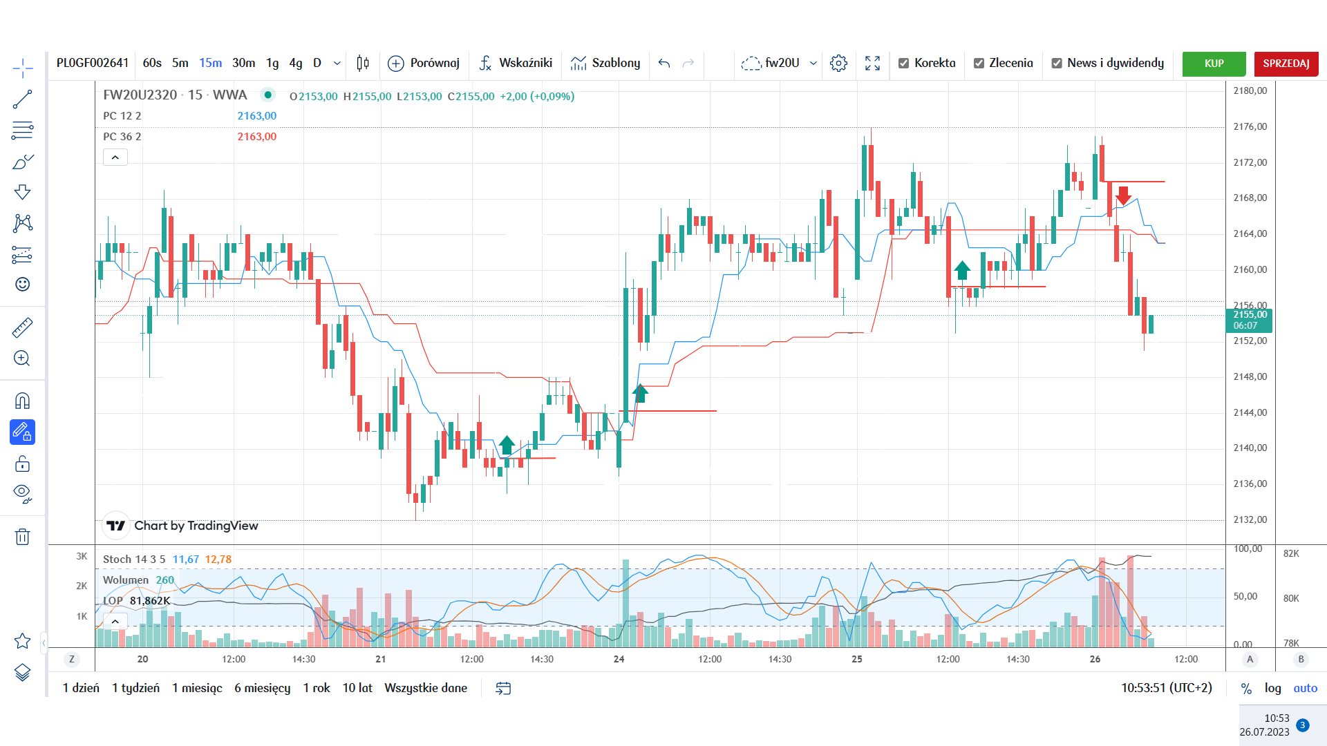The image size is (1327, 746).
Task: Select the 15m interval
Action: pos(211,64)
